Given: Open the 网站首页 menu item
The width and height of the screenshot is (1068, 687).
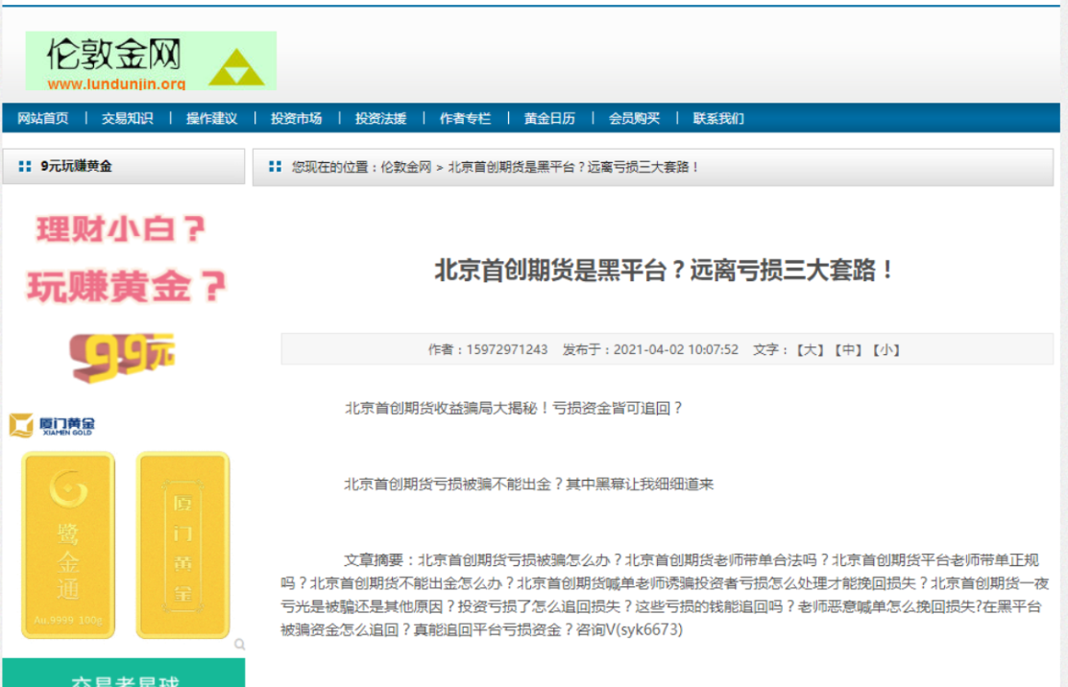Looking at the screenshot, I should point(43,118).
